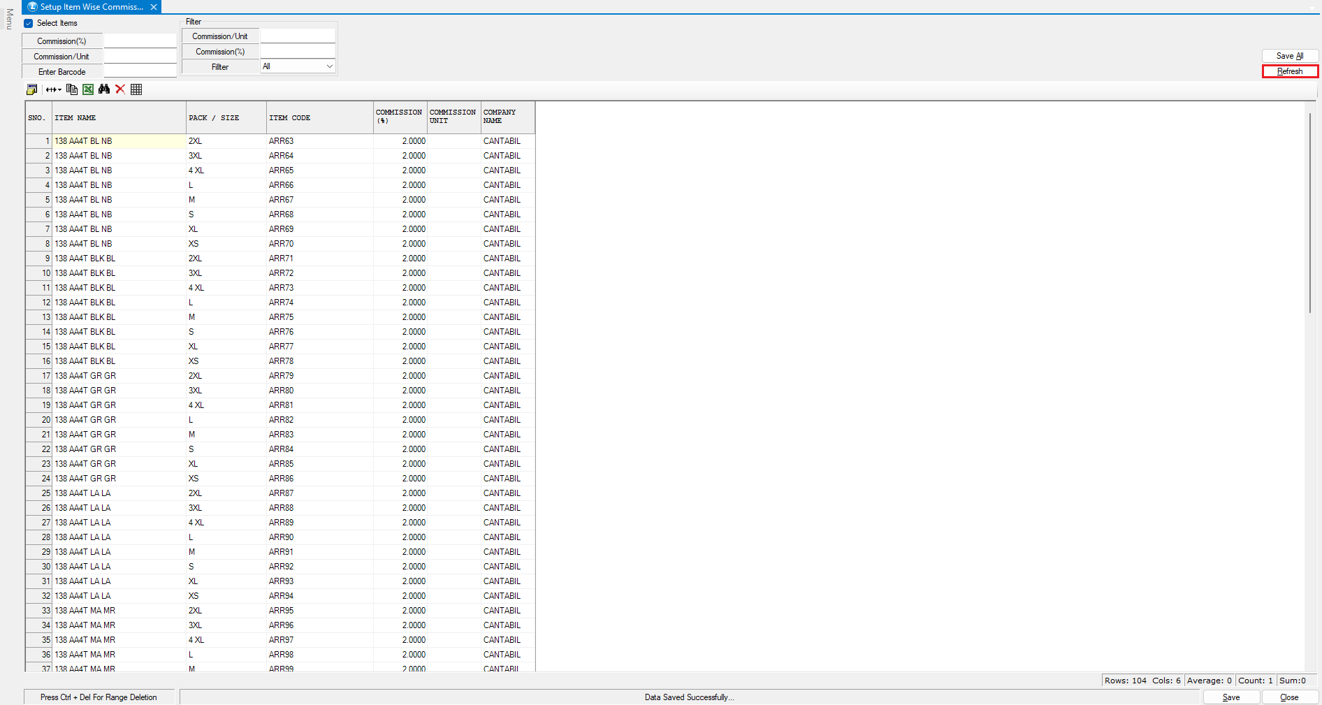Click the red X delete icon
1322x705 pixels.
120,89
